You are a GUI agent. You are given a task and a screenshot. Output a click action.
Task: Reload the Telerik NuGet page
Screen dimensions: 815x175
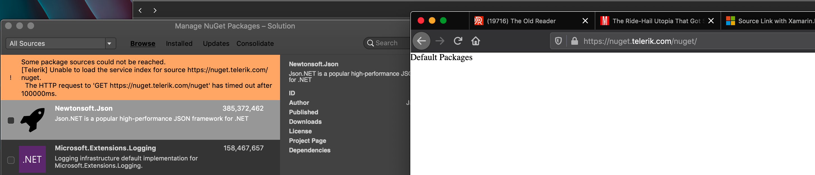[458, 41]
